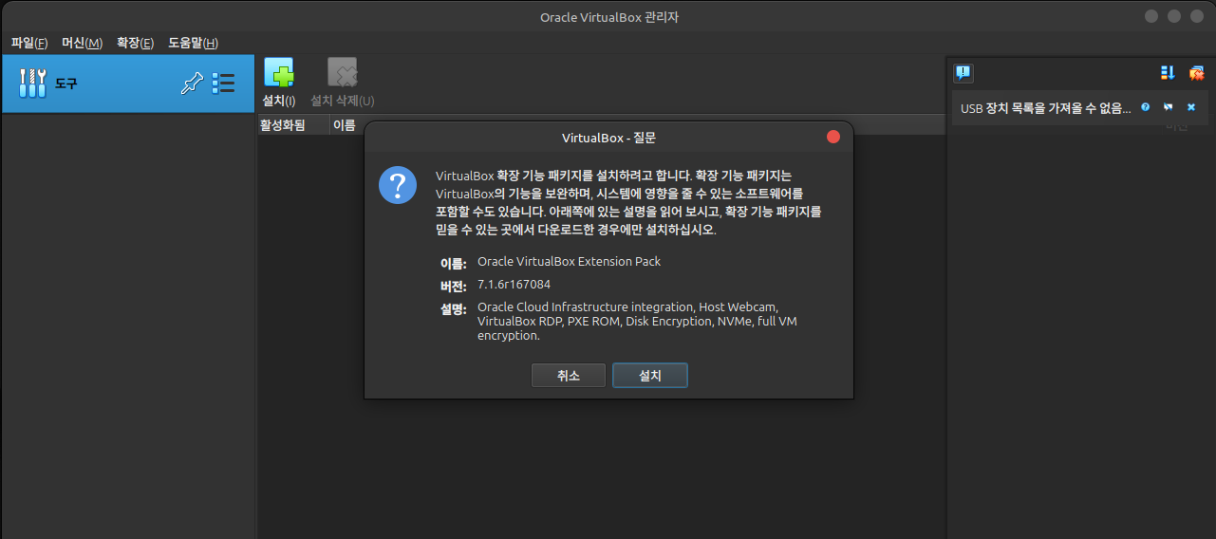
Task: Click the notification center speech-bubble icon
Action: click(963, 73)
